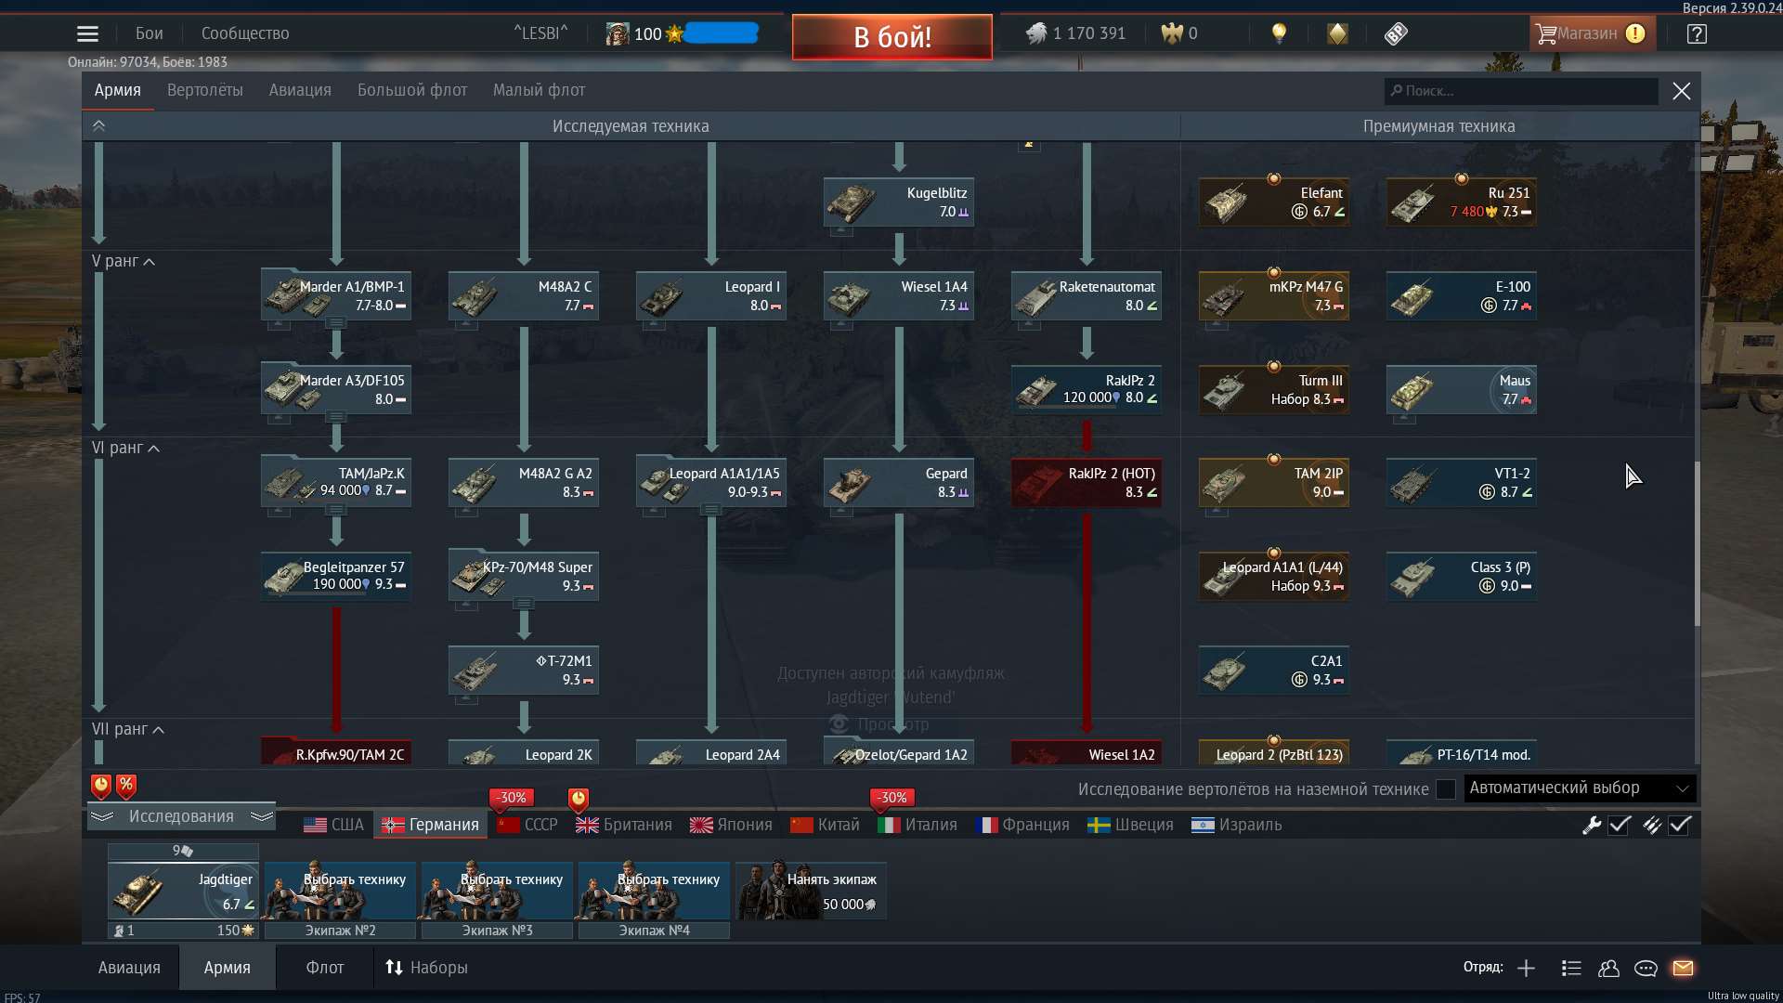Open the Магазин shop button
The height and width of the screenshot is (1003, 1783).
tap(1592, 34)
